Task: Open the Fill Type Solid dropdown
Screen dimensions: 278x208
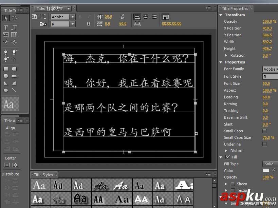Action: [x=270, y=164]
